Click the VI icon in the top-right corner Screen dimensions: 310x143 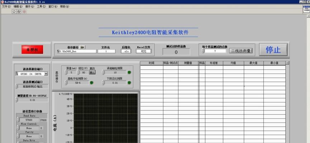point(307,9)
